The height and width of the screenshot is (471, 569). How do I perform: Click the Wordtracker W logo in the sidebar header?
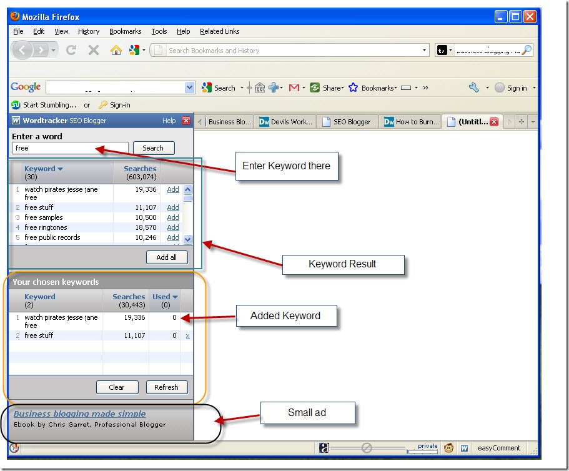coord(16,120)
